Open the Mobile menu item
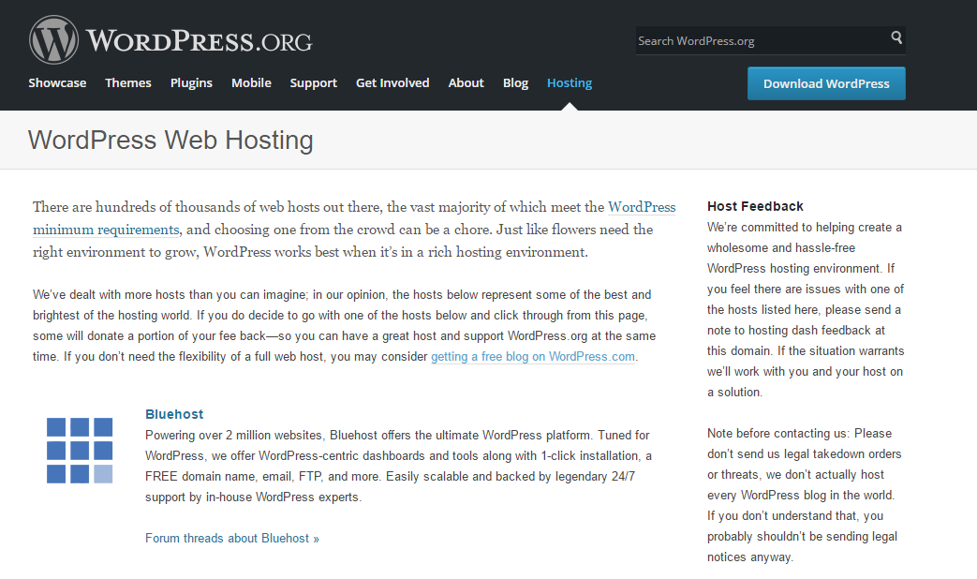Viewport: 977px width, 579px height. pos(251,82)
